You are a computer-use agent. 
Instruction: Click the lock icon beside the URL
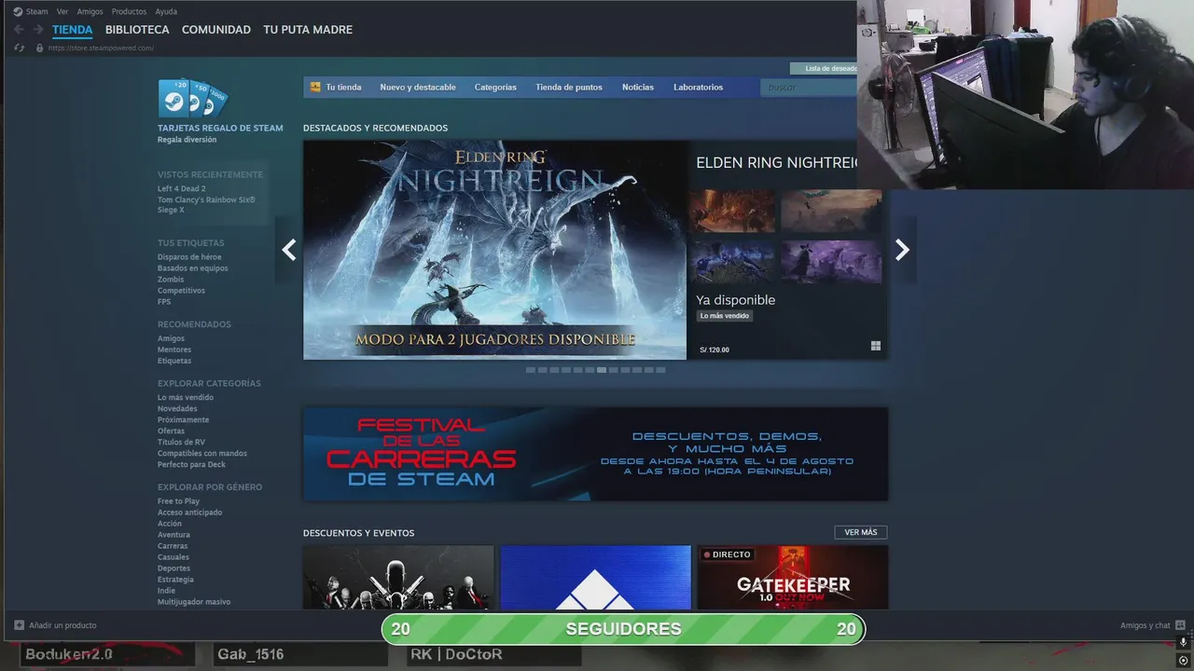coord(39,48)
